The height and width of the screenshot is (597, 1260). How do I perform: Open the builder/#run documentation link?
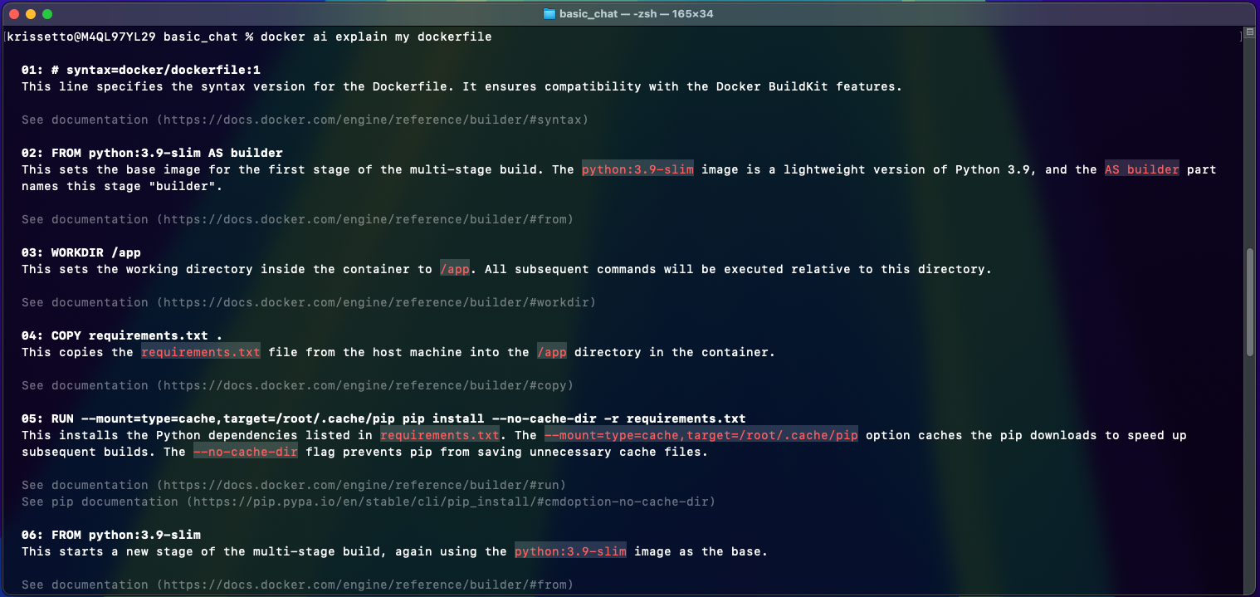click(364, 485)
